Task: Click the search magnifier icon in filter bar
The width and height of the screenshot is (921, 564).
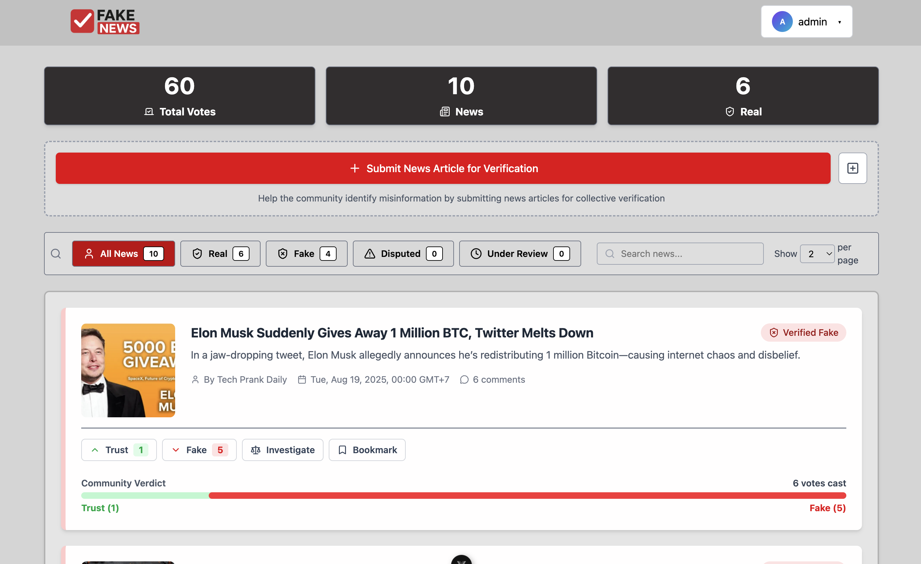Action: click(56, 253)
